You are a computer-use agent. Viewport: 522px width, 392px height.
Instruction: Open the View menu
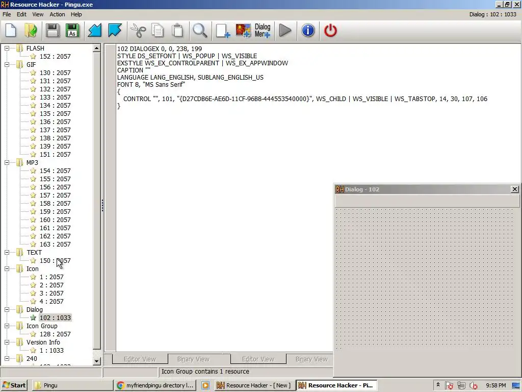tap(38, 14)
